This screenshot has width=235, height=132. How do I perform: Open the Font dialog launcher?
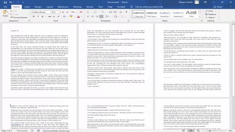pyautogui.click(x=83, y=21)
